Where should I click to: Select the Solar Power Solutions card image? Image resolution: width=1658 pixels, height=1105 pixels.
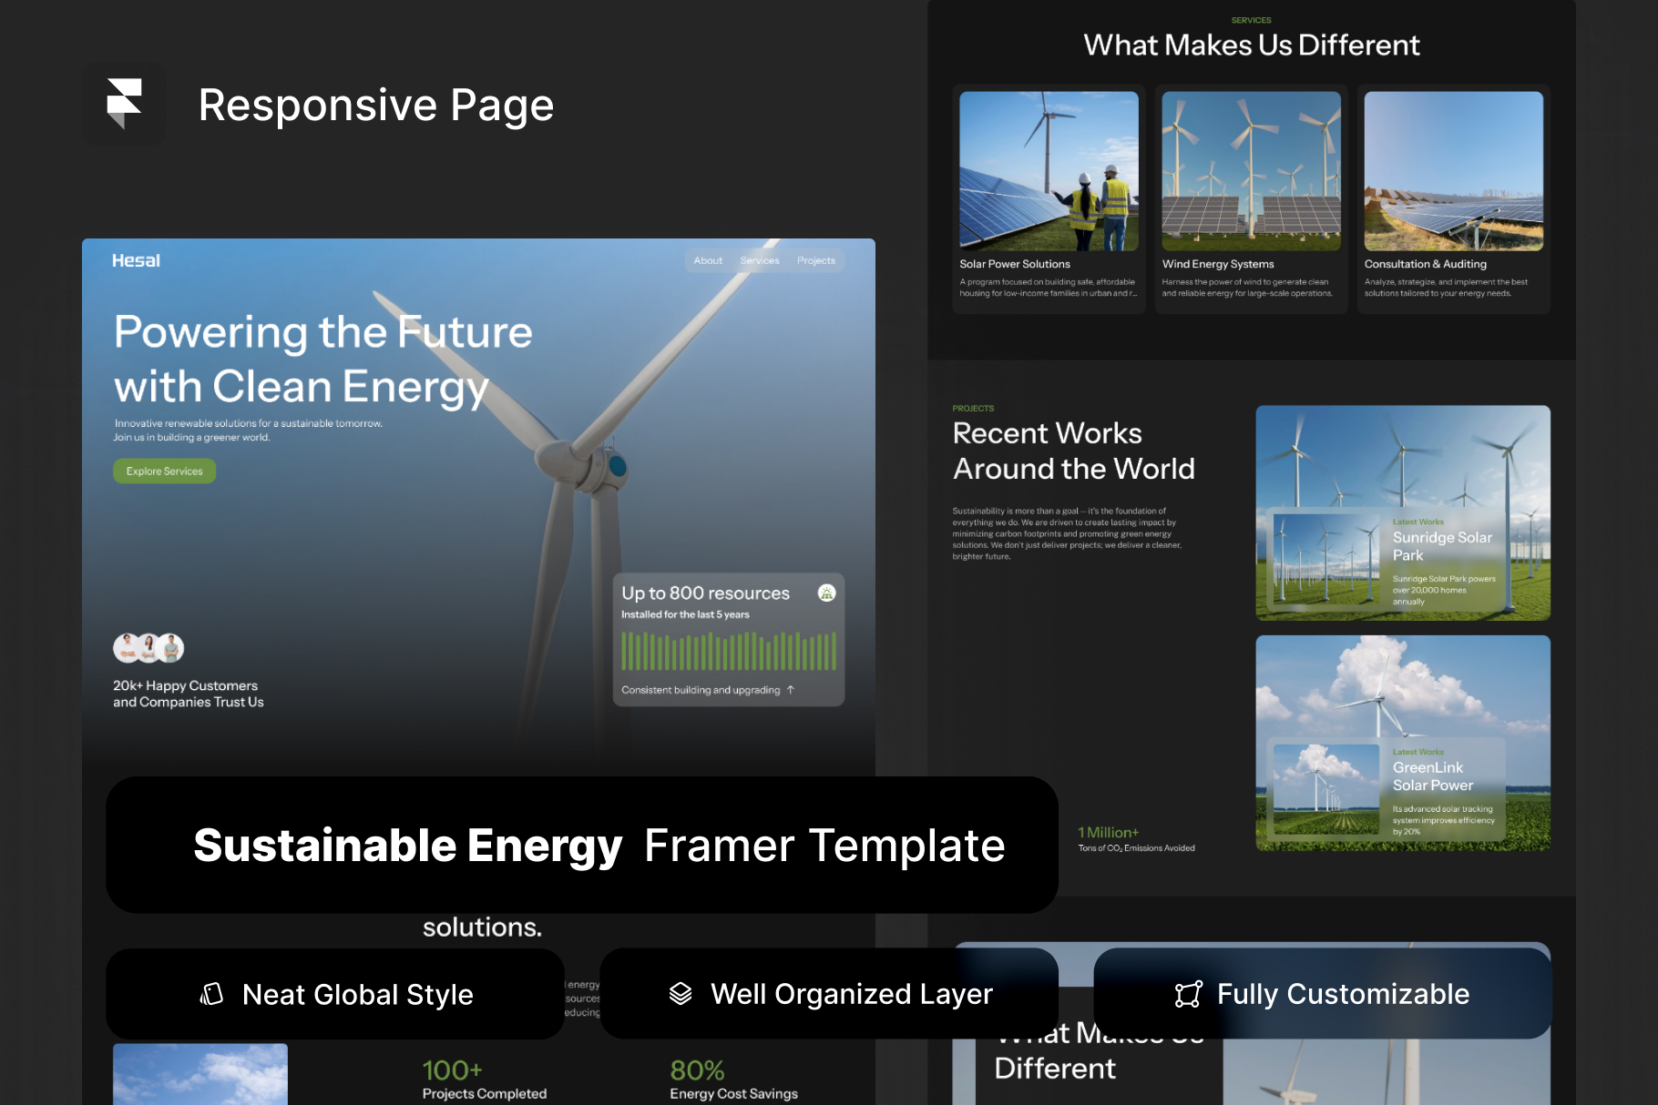[1049, 171]
